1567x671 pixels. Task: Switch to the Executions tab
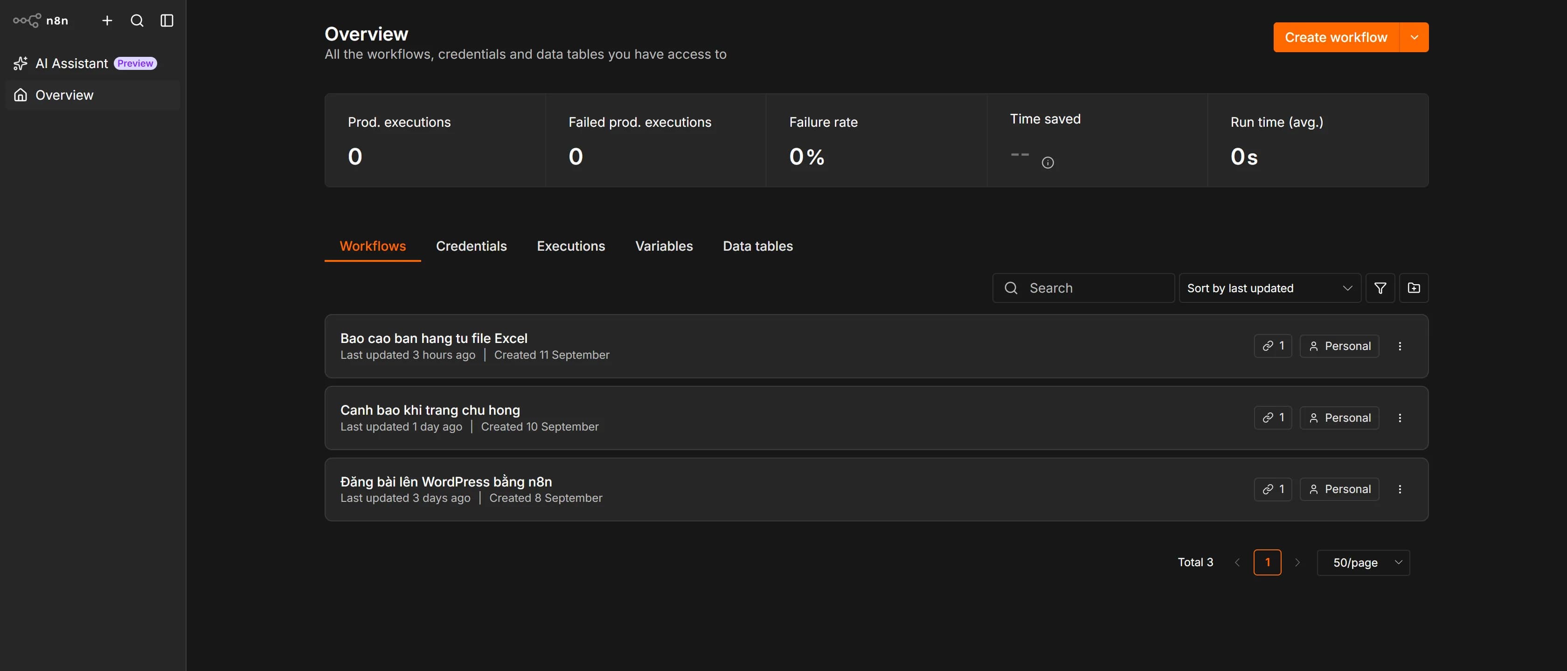(570, 246)
